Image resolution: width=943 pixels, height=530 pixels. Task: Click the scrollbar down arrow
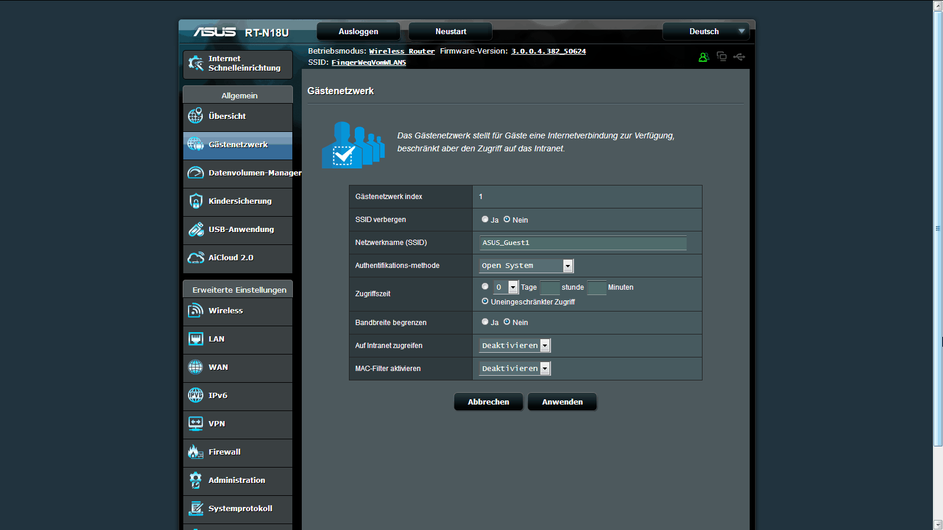pos(938,525)
